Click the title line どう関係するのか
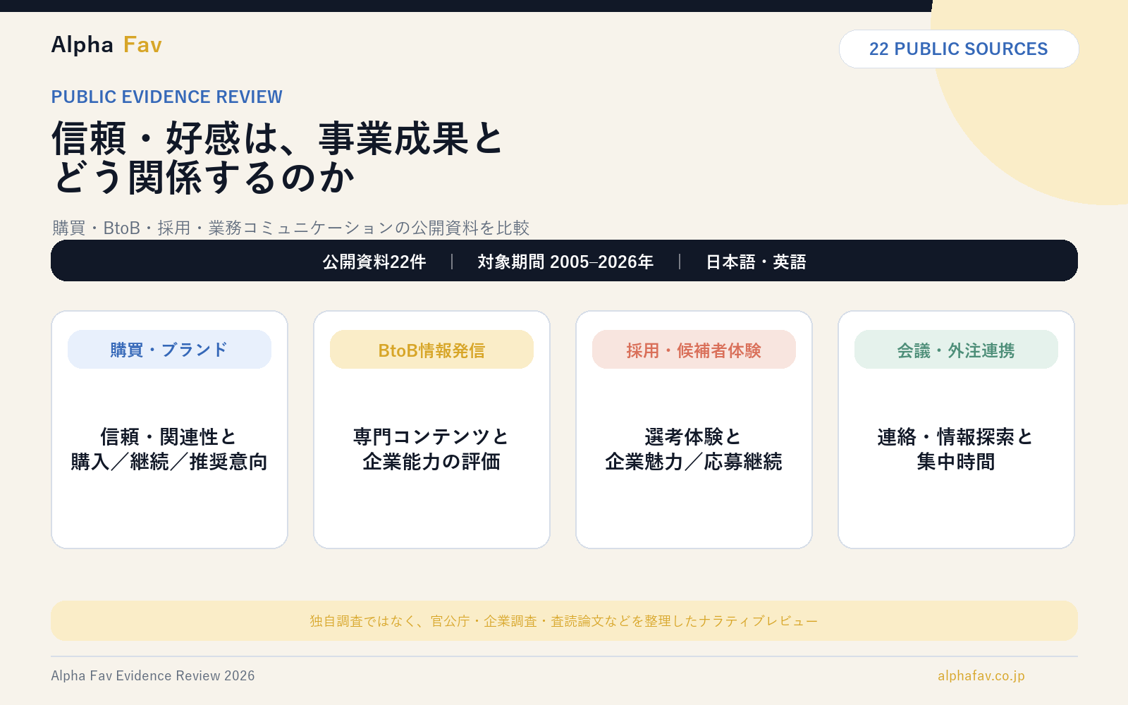 tap(203, 177)
